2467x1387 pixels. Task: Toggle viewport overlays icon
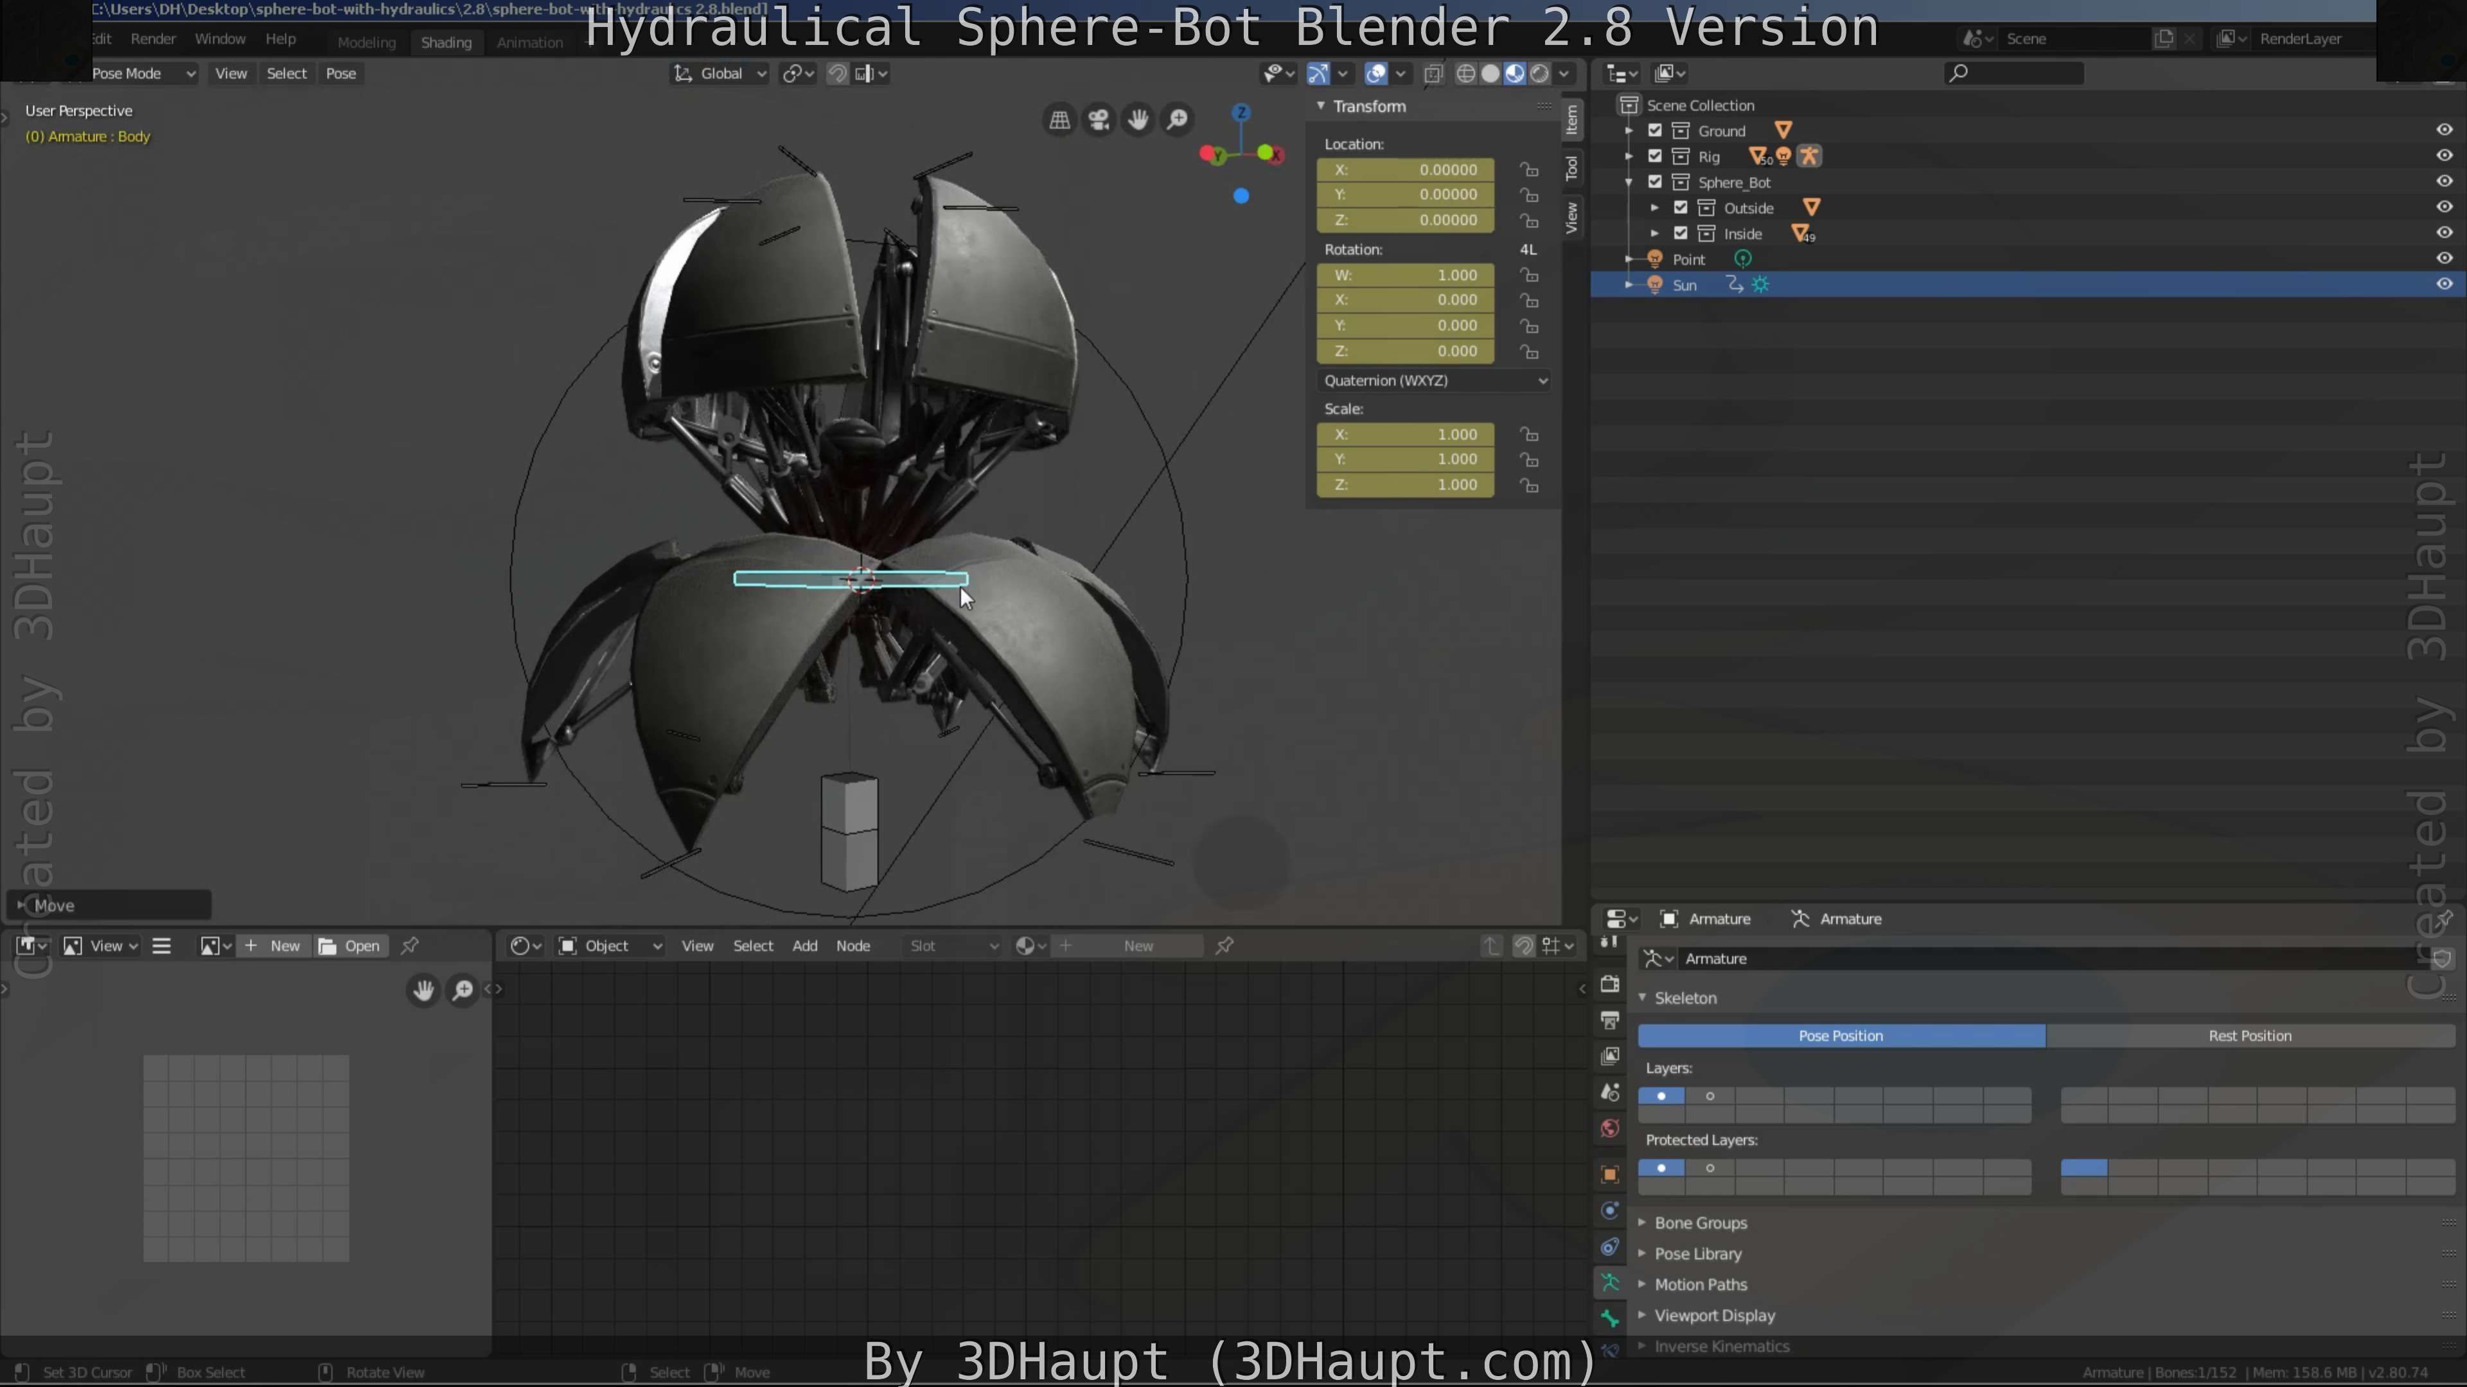1376,74
